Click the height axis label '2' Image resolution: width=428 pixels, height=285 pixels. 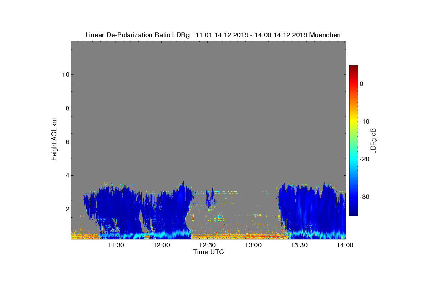pyautogui.click(x=67, y=209)
